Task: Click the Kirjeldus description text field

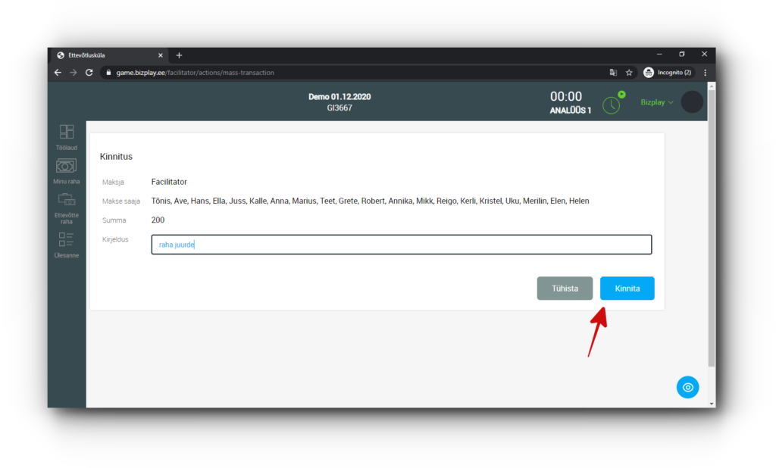Action: pos(401,245)
